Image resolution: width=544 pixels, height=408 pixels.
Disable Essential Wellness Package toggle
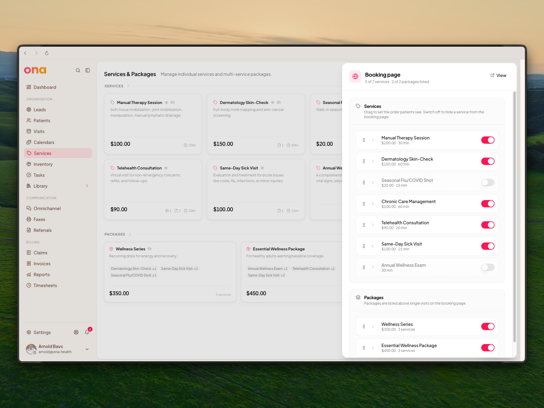coord(488,348)
